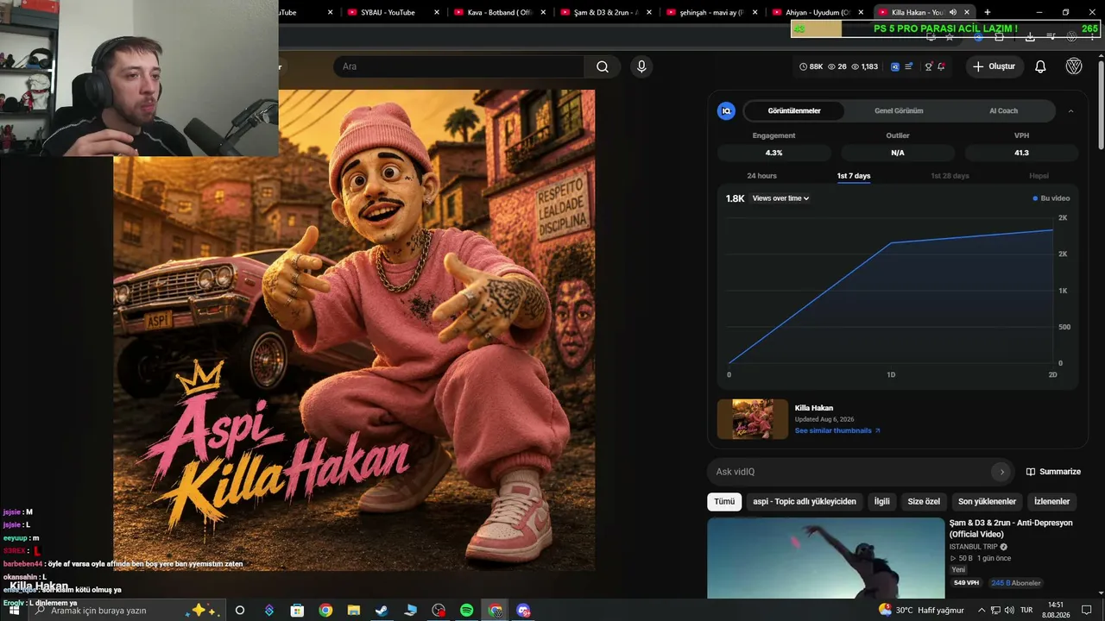The width and height of the screenshot is (1105, 621).
Task: Send the Ask vidIQ query arrow
Action: [1001, 472]
